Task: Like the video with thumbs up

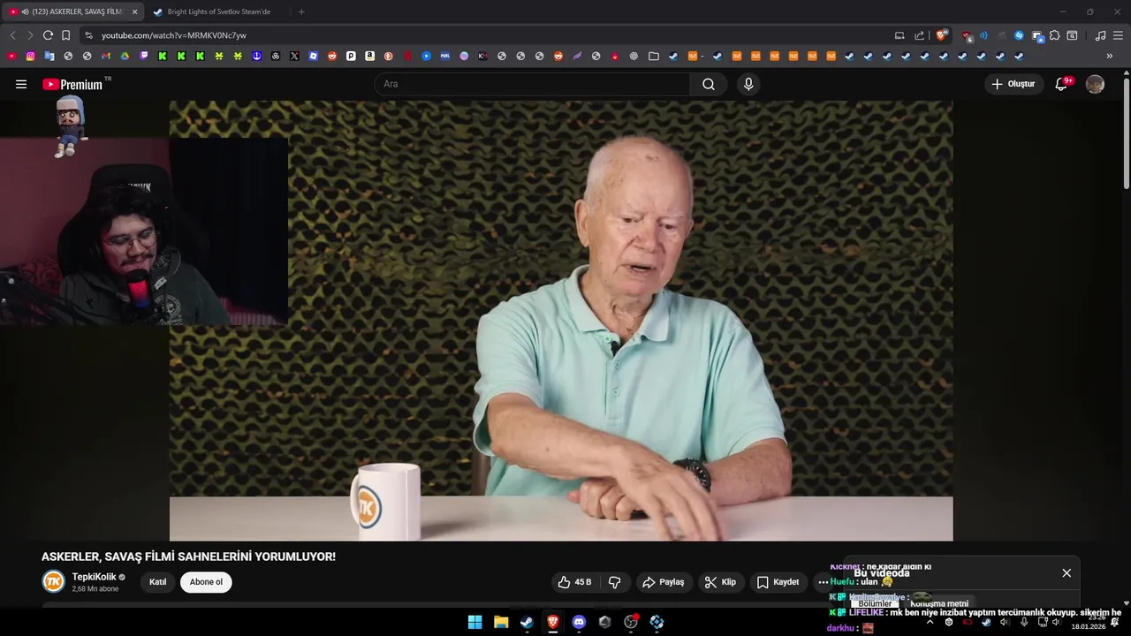Action: 574,582
